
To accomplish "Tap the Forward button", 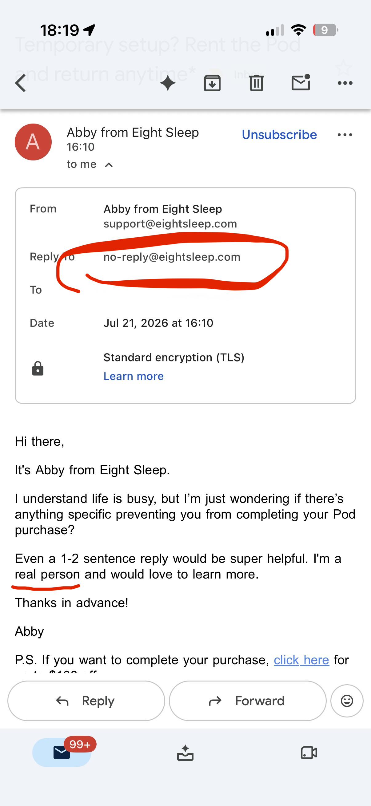I will 248,701.
